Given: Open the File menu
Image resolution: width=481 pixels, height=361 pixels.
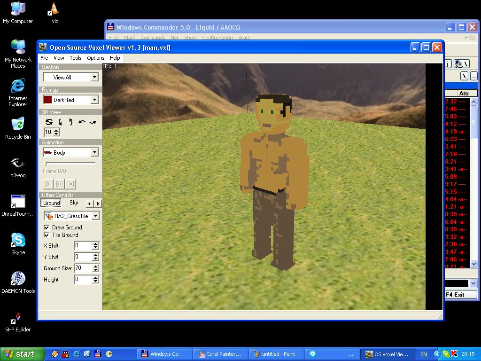Looking at the screenshot, I should (x=44, y=58).
